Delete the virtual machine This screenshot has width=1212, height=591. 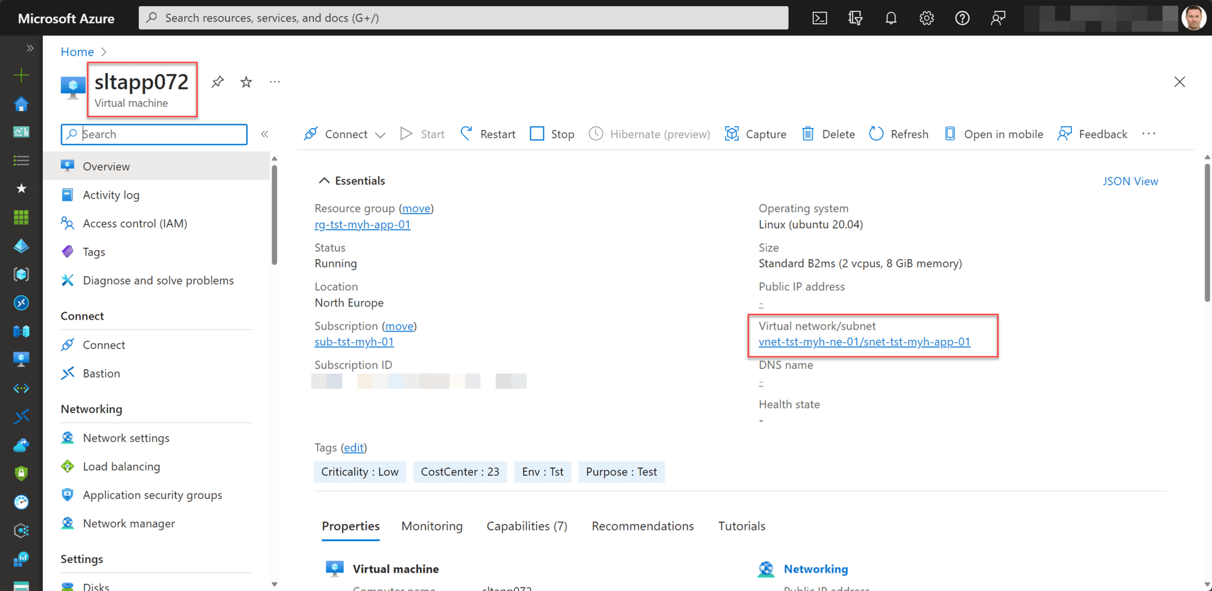[x=828, y=134]
